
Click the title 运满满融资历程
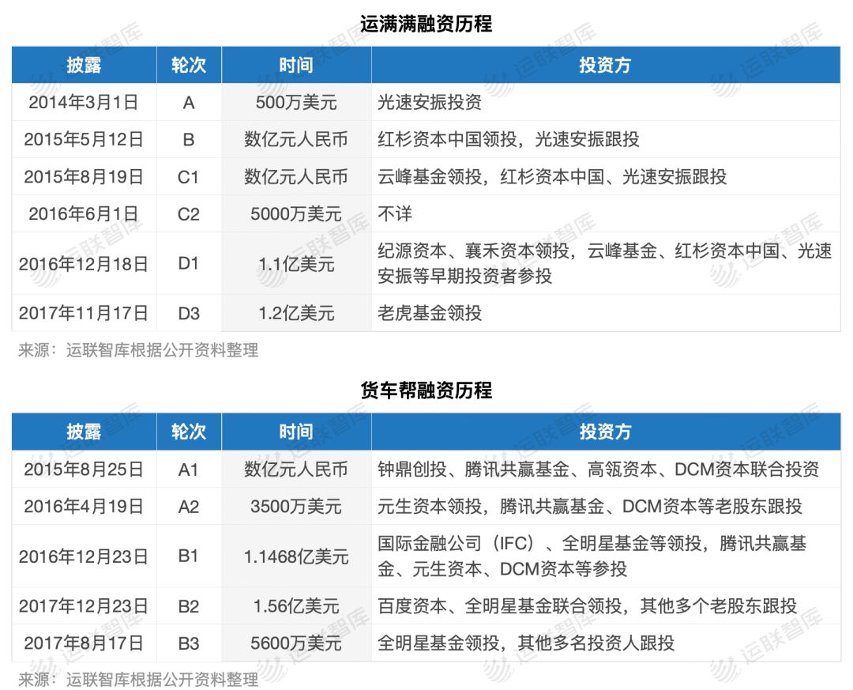click(426, 24)
